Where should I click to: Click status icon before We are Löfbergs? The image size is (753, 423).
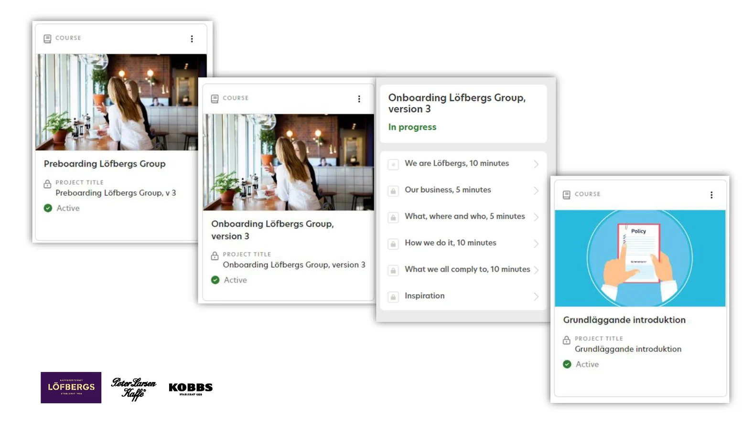393,164
